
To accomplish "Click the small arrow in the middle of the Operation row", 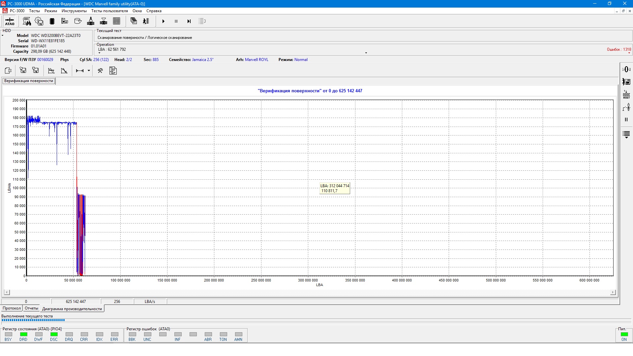I will tap(366, 53).
